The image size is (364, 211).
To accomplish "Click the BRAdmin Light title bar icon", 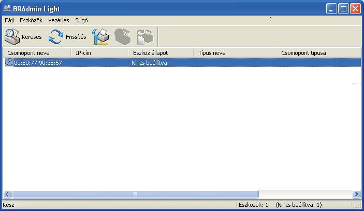I will [x=7, y=9].
